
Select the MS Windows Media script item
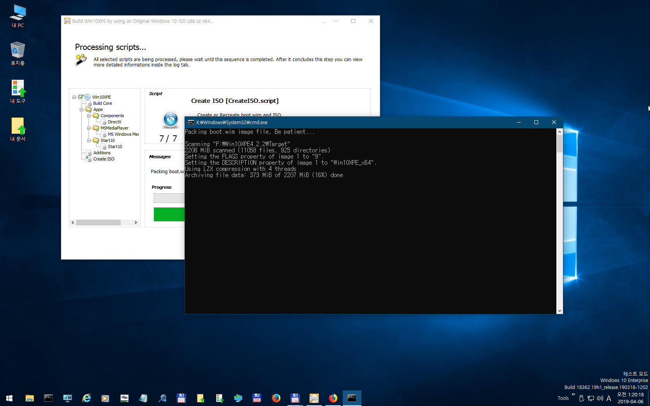click(123, 134)
